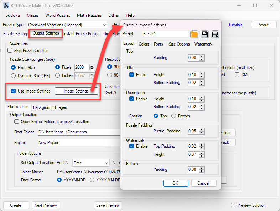This screenshot has width=280, height=211.
Task: Click the BPT app icon in the title bar
Action: tap(6, 5)
